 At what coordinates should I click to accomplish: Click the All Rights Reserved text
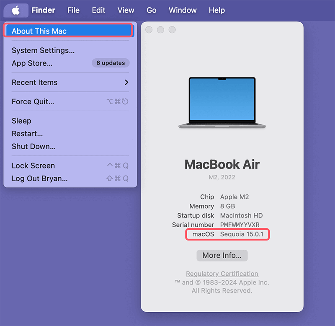(222, 291)
